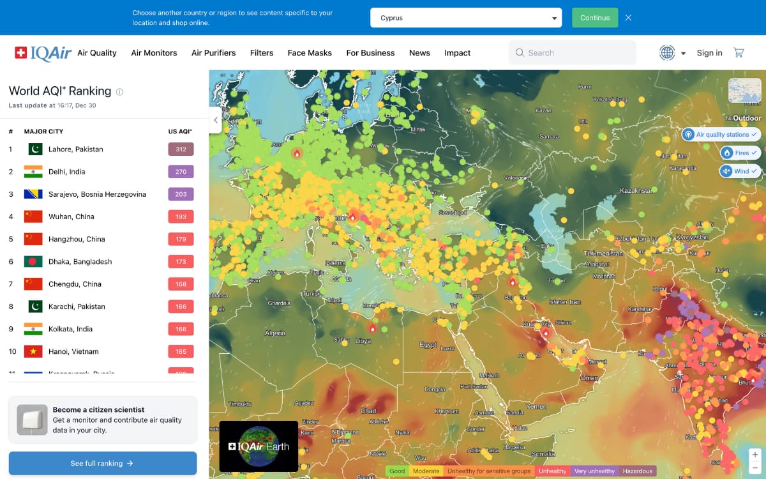Screen dimensions: 766x479
Task: Open the For Business menu
Action: (370, 53)
